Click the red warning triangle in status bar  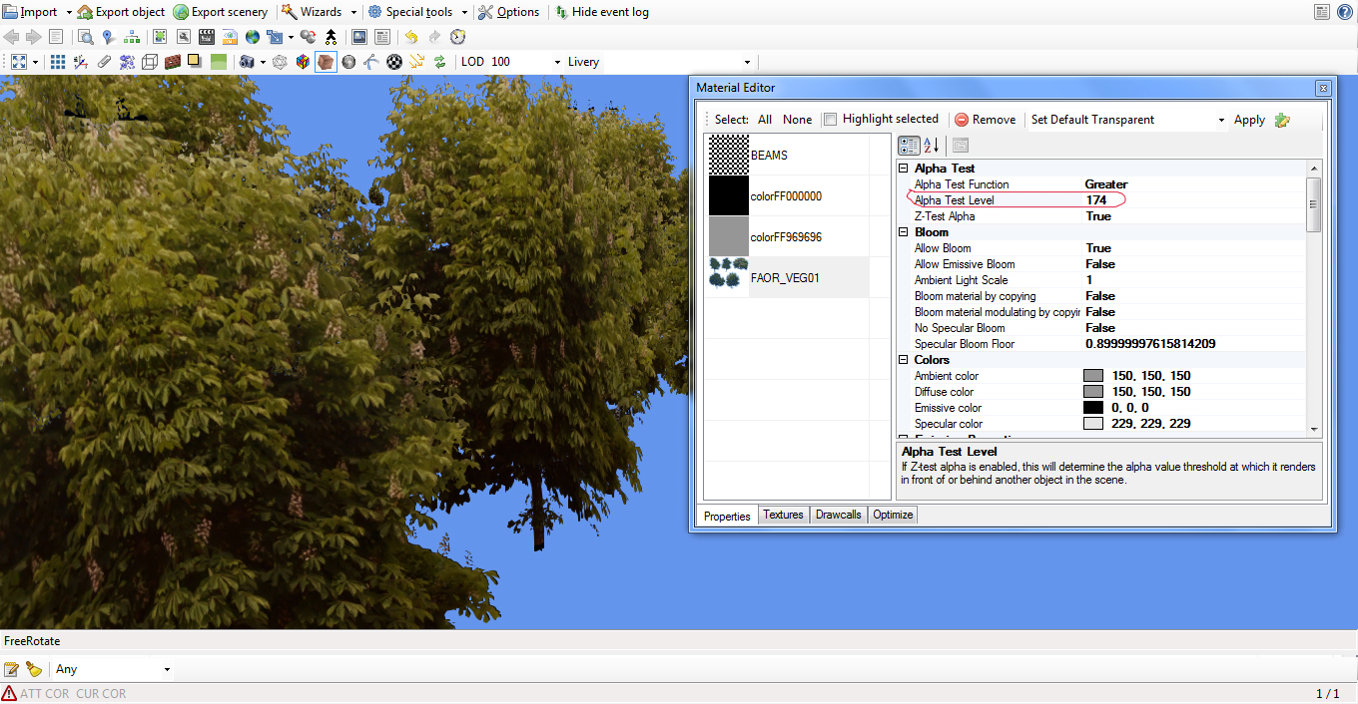(x=9, y=693)
